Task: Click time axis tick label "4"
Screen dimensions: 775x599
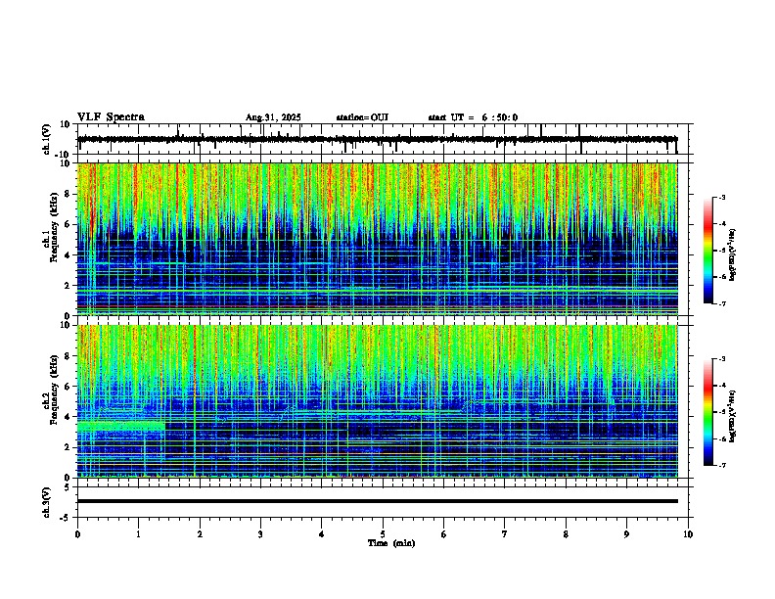Action: pyautogui.click(x=322, y=534)
